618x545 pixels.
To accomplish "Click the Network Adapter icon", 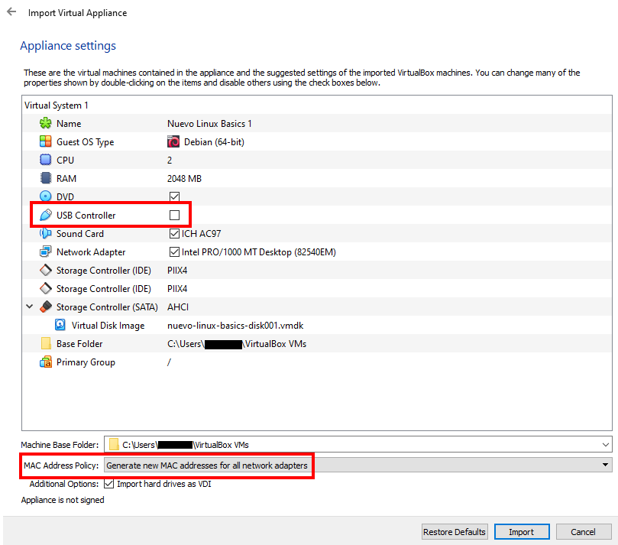I will click(x=47, y=251).
